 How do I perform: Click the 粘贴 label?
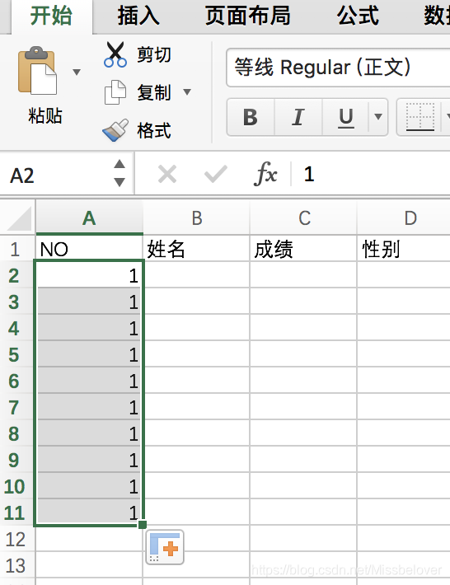pyautogui.click(x=45, y=115)
